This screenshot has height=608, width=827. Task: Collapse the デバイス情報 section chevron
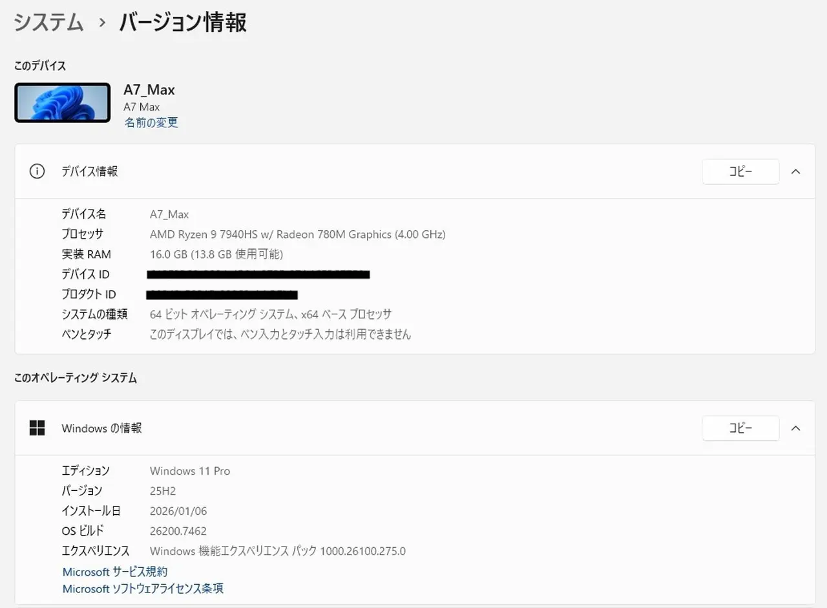coord(796,171)
